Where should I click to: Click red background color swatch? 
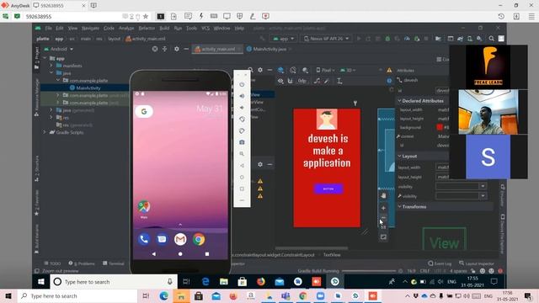(x=440, y=127)
